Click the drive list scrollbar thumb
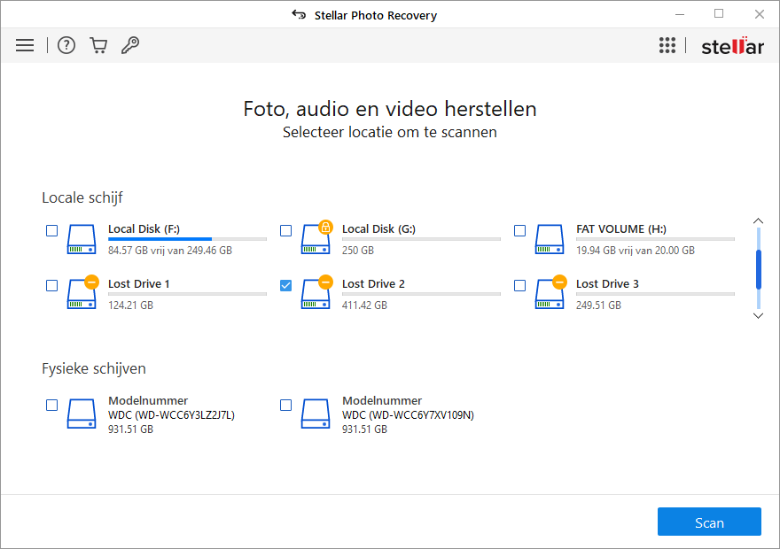The width and height of the screenshot is (780, 549). (x=759, y=269)
